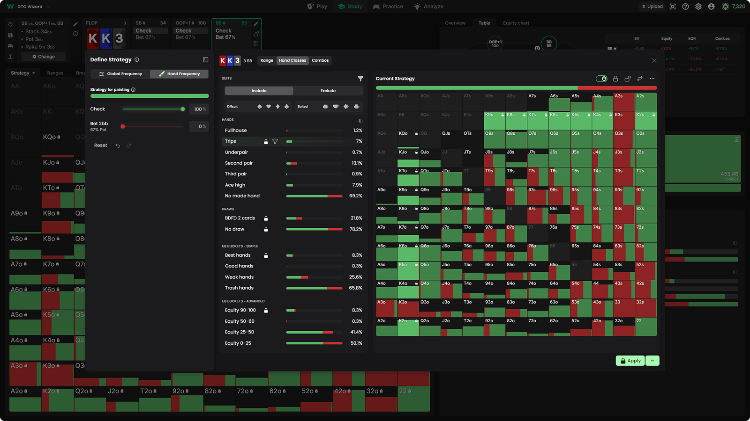The height and width of the screenshot is (421, 750).
Task: Select the Exclude suits option
Action: [x=328, y=91]
